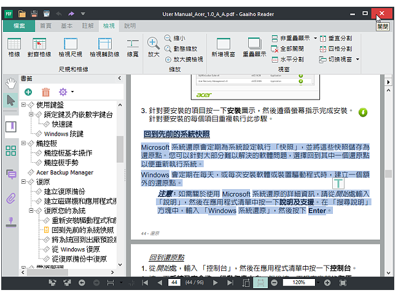Screen dimensions: 401x298
Task: Open Bookmarks panel sidebar icon
Action: point(11,127)
